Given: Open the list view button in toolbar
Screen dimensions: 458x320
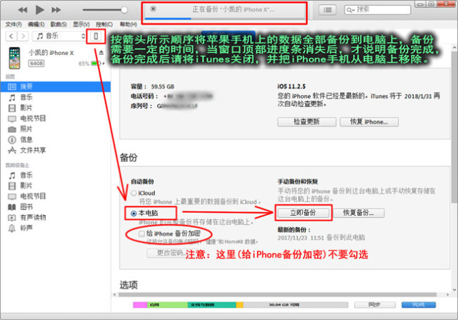Looking at the screenshot, I should (x=327, y=10).
